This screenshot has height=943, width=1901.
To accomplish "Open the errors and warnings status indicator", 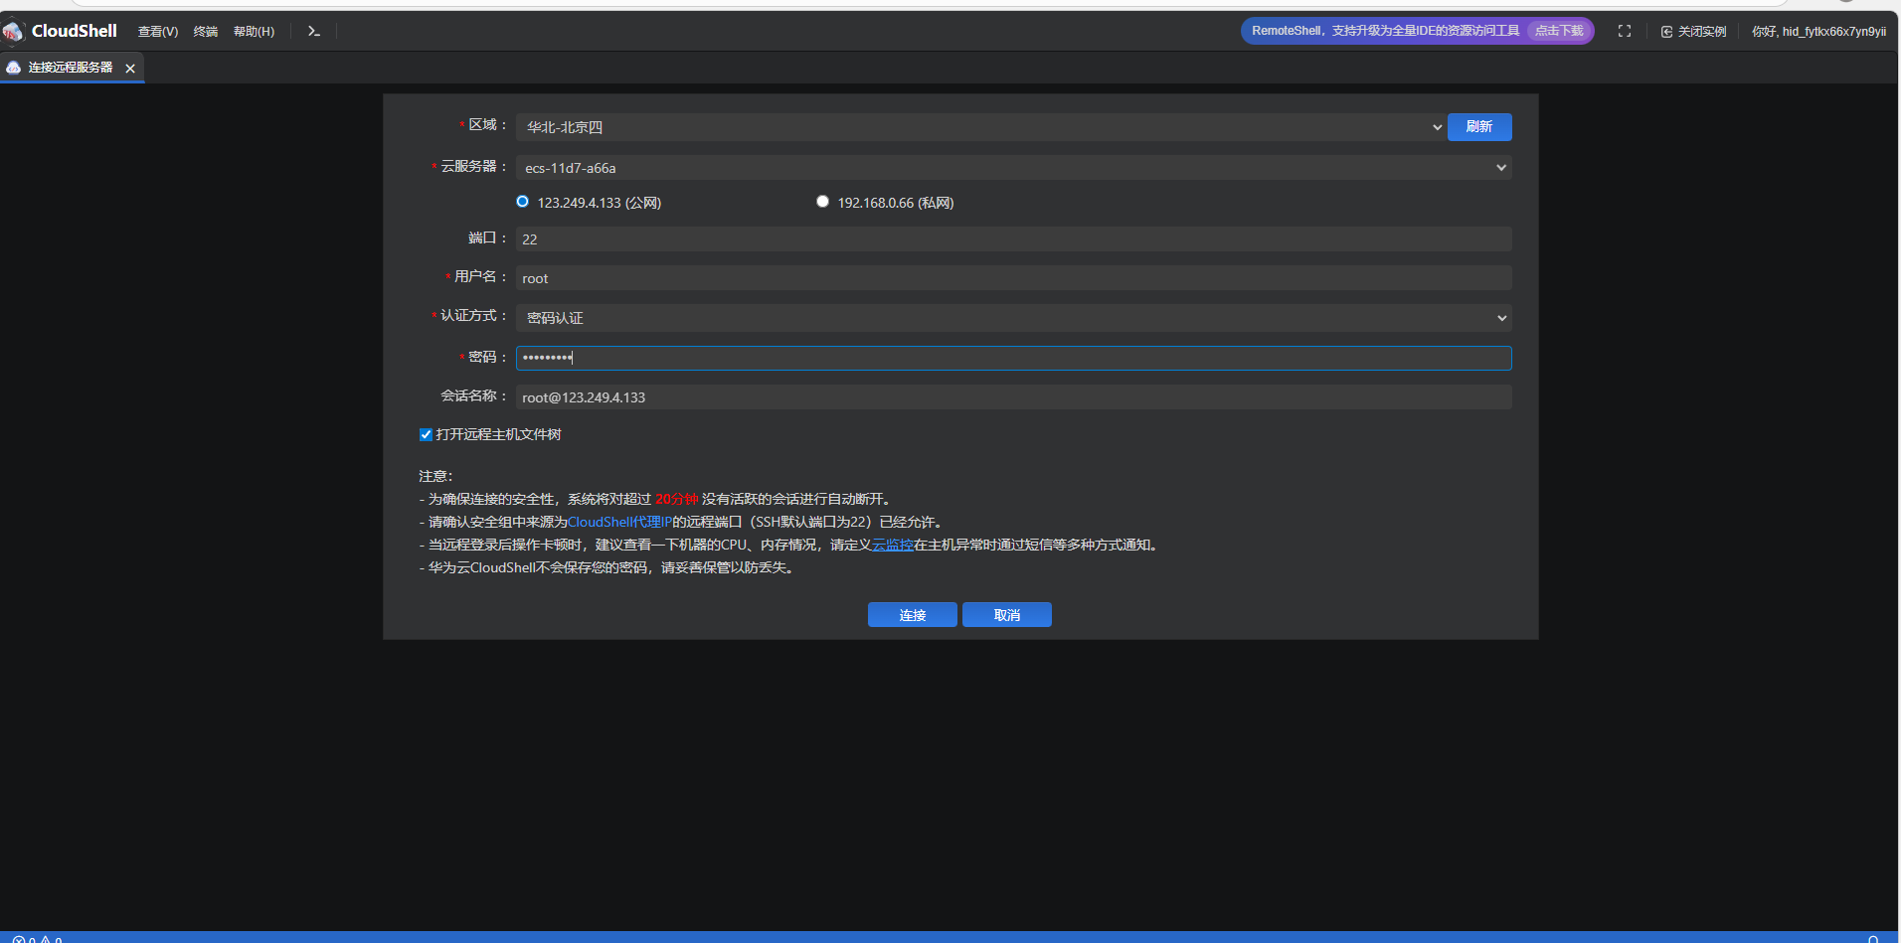I will pyautogui.click(x=38, y=939).
